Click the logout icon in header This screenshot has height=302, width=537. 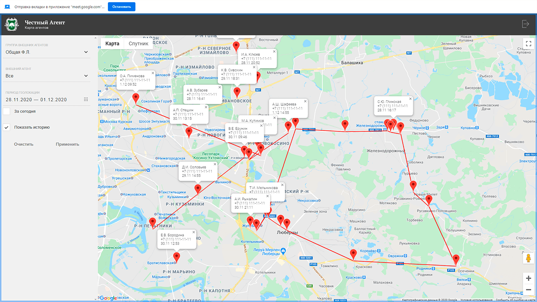point(525,24)
